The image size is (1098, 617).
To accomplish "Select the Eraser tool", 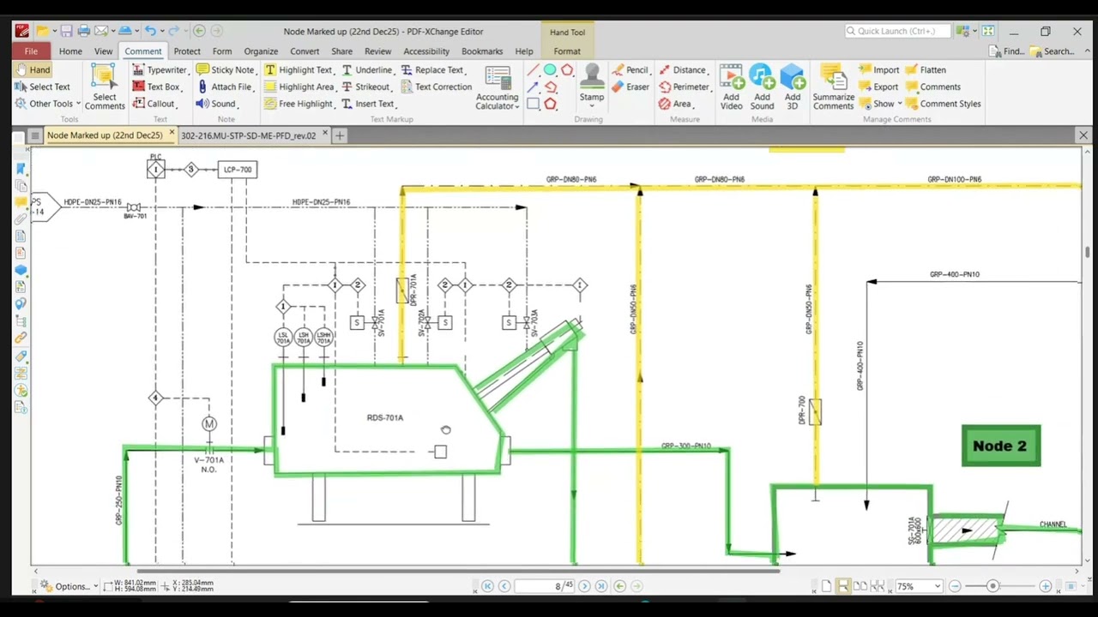I will 630,87.
